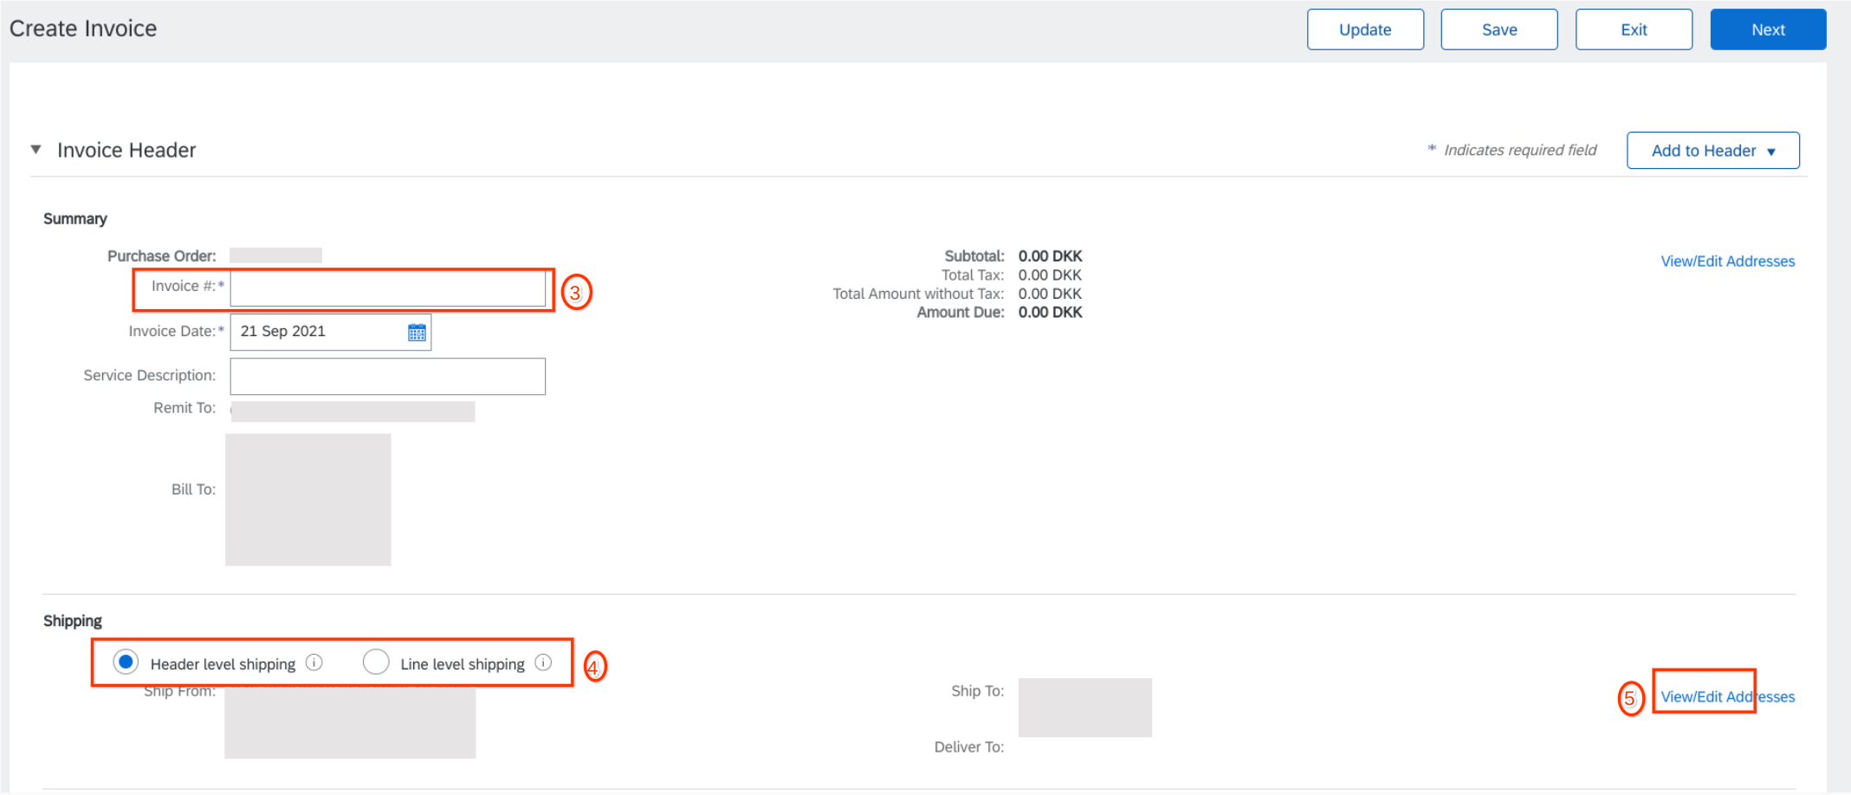Click the Remit To value
Image resolution: width=1851 pixels, height=795 pixels.
(352, 410)
